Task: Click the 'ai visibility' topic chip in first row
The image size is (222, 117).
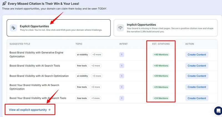Action: click(x=82, y=54)
